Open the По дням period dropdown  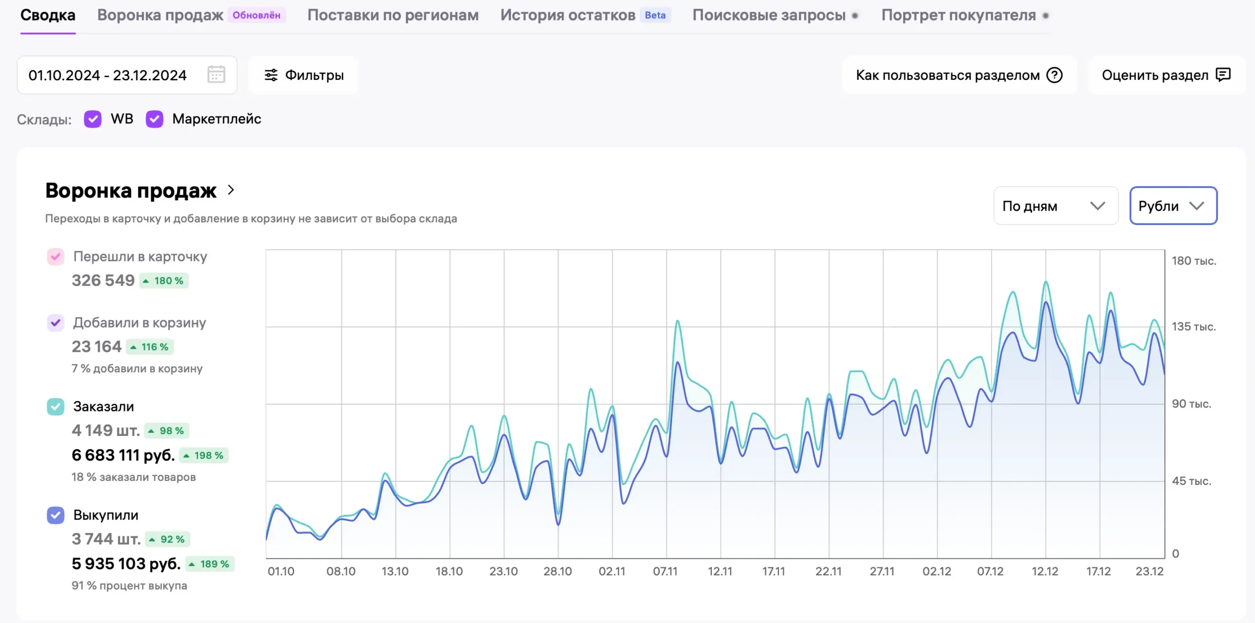(x=1055, y=206)
